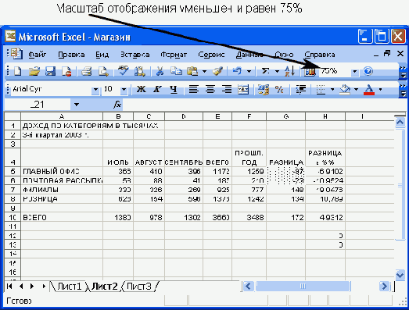The height and width of the screenshot is (310, 409).
Task: Toggle center alignment
Action: (210, 89)
